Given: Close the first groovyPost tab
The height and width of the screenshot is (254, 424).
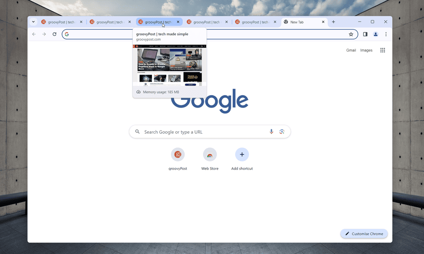Looking at the screenshot, I should (x=81, y=22).
